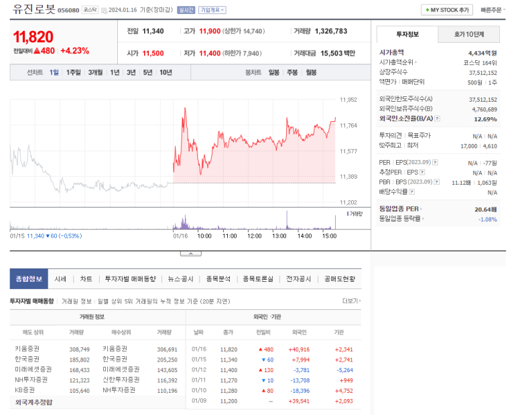The image size is (518, 415).
Task: Expand 동일업종 PER arrow link
Action: 400,209
